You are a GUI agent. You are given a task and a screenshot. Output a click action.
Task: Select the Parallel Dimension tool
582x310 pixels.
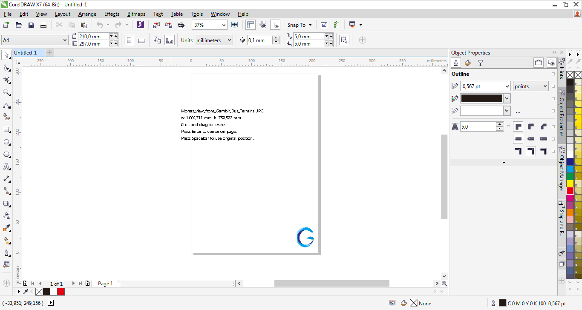6,179
